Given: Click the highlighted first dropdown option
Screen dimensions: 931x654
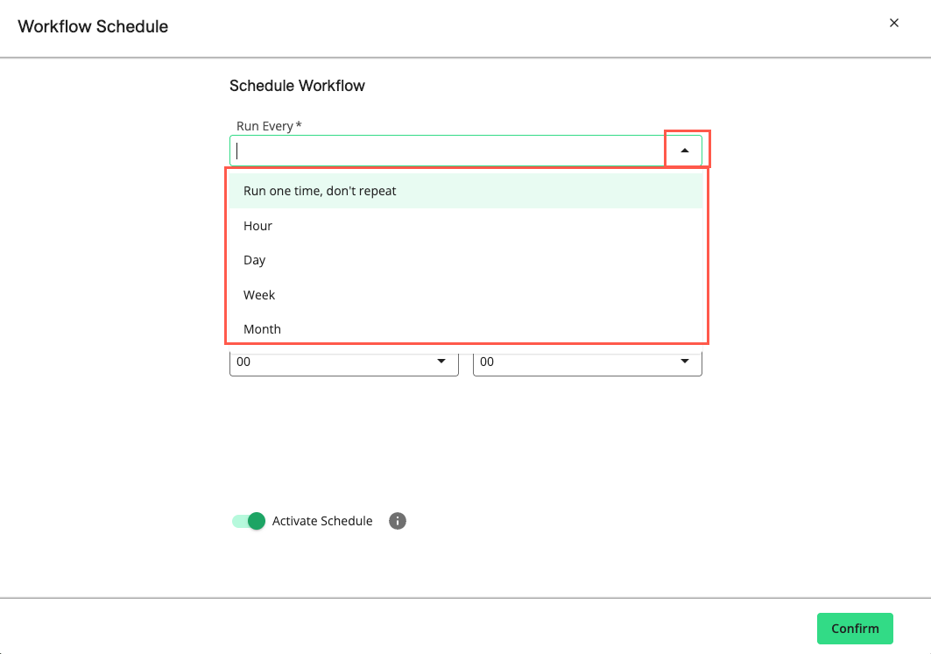Looking at the screenshot, I should 319,190.
